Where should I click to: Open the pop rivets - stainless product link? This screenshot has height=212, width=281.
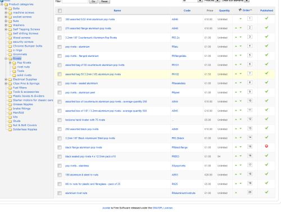pyautogui.click(x=77, y=166)
